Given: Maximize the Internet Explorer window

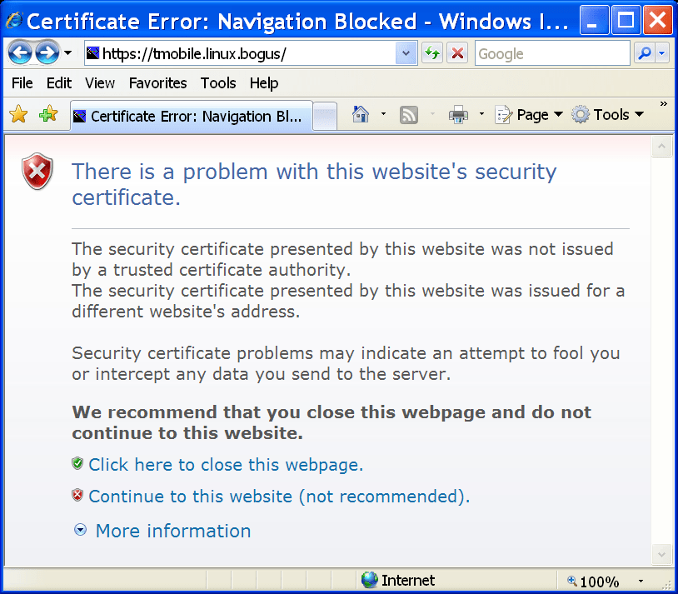Looking at the screenshot, I should [x=626, y=20].
